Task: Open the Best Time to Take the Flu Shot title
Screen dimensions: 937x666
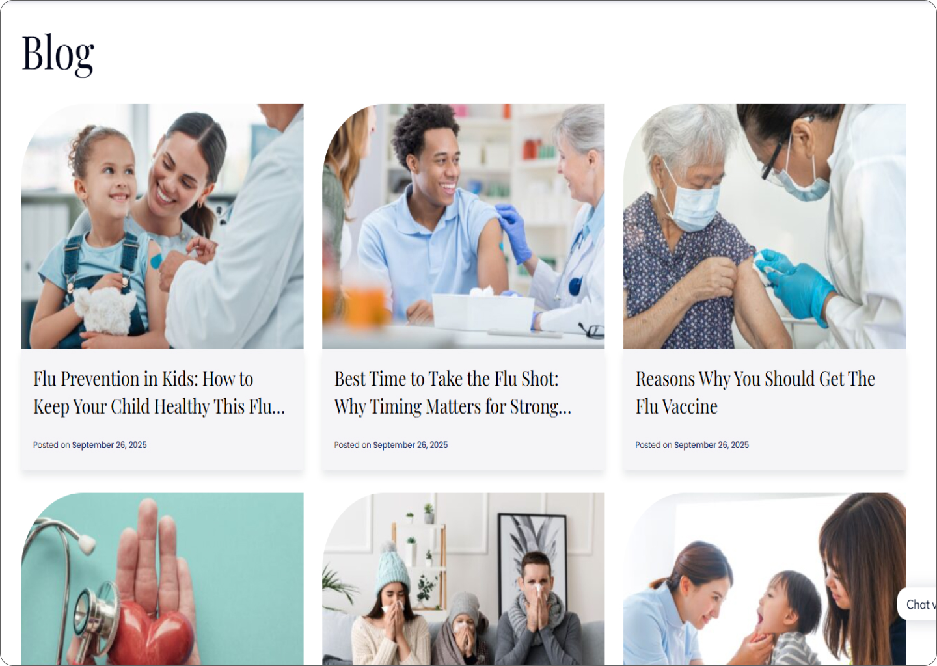Action: click(453, 393)
